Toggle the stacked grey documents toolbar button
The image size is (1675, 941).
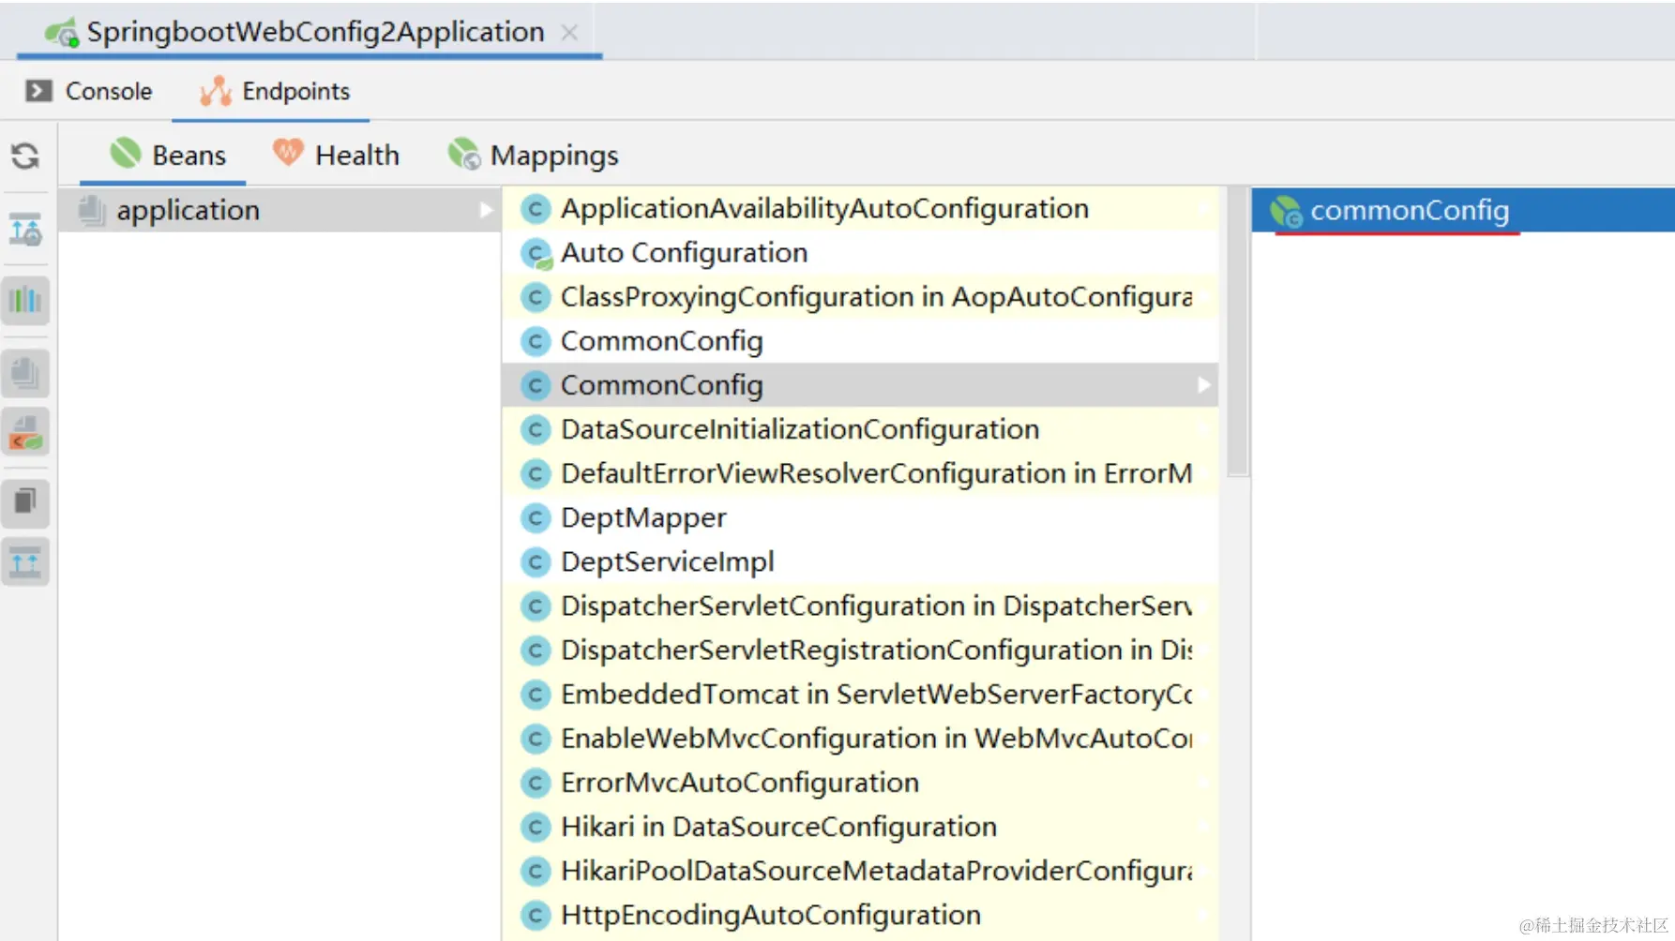25,374
